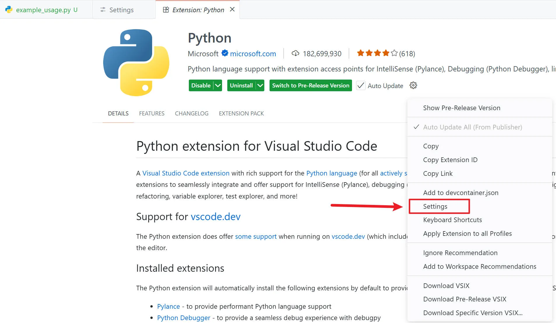Click the install count download icon
The image size is (556, 323).
pos(295,53)
